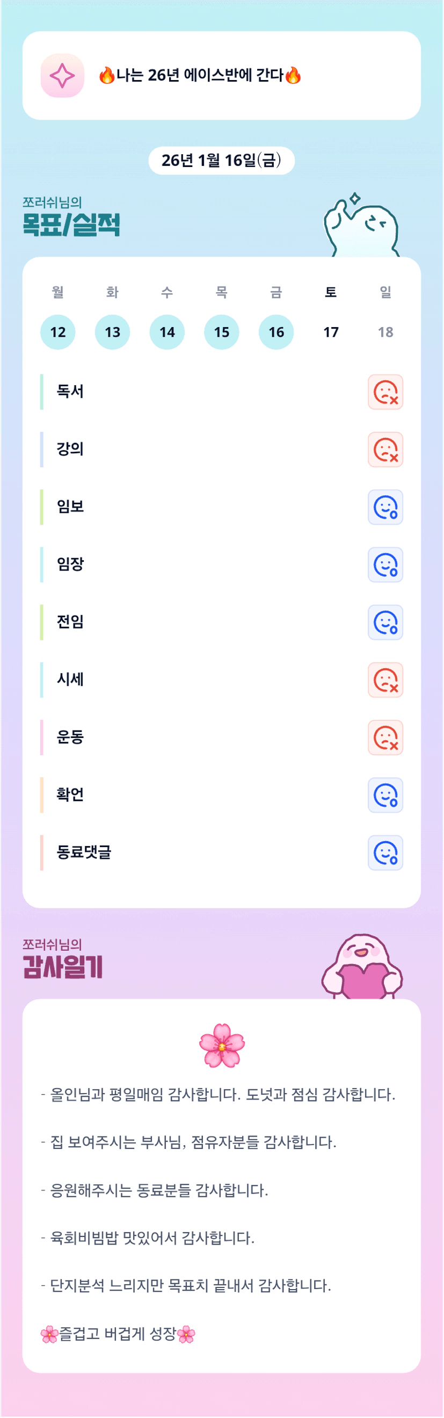Select Friday the 16th in the week row
The image size is (444, 1418).
pos(276,332)
